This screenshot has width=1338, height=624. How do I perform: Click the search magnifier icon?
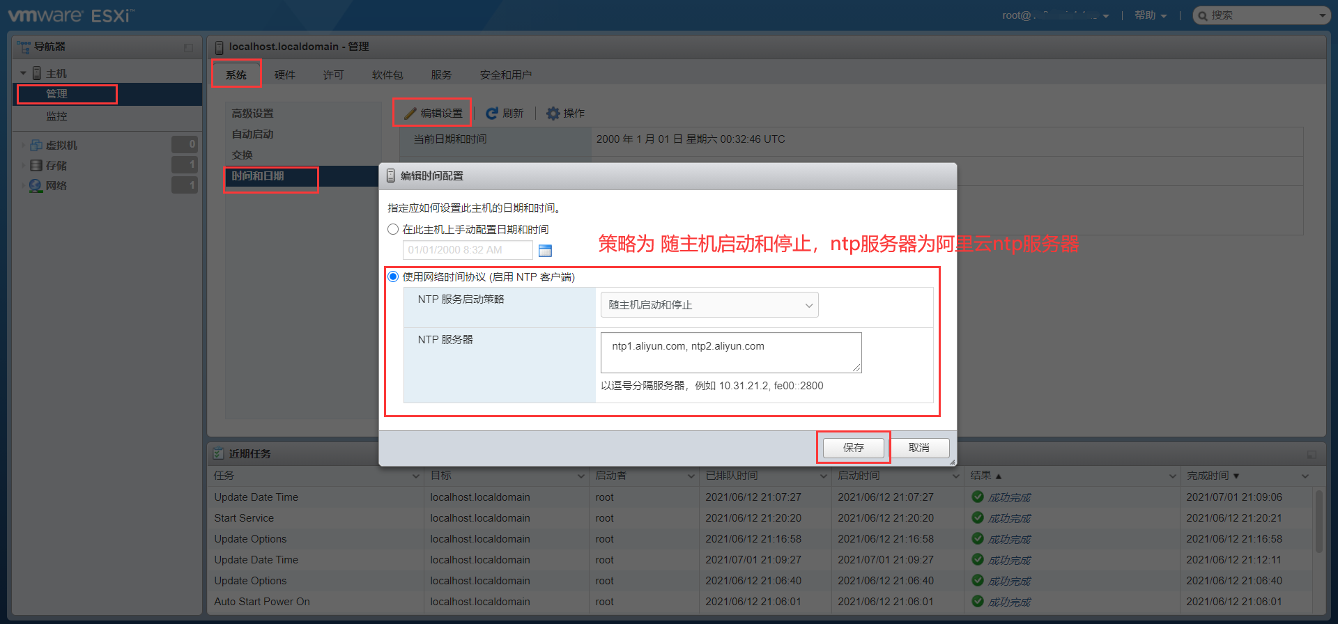tap(1203, 15)
